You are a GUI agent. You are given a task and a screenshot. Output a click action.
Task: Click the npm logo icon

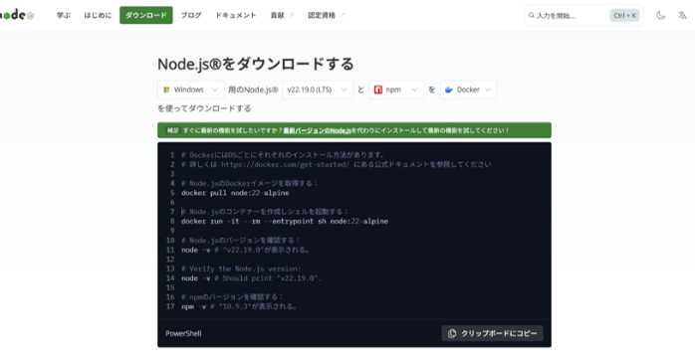378,90
